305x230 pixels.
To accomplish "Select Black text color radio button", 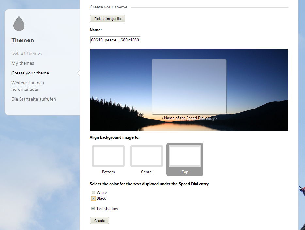I will (93, 198).
